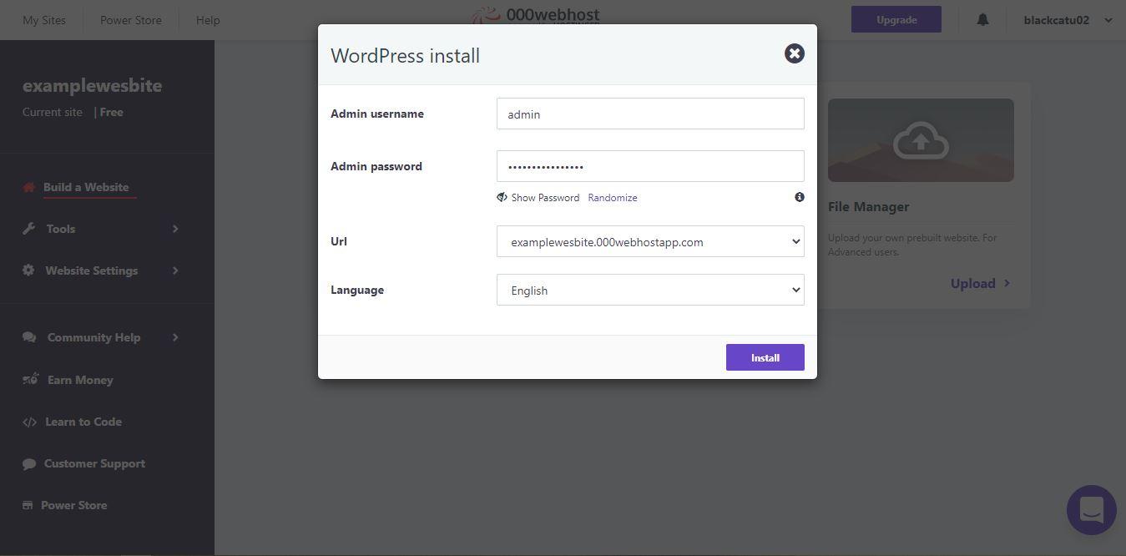
Task: Expand Website Settings chevron
Action: click(x=175, y=270)
